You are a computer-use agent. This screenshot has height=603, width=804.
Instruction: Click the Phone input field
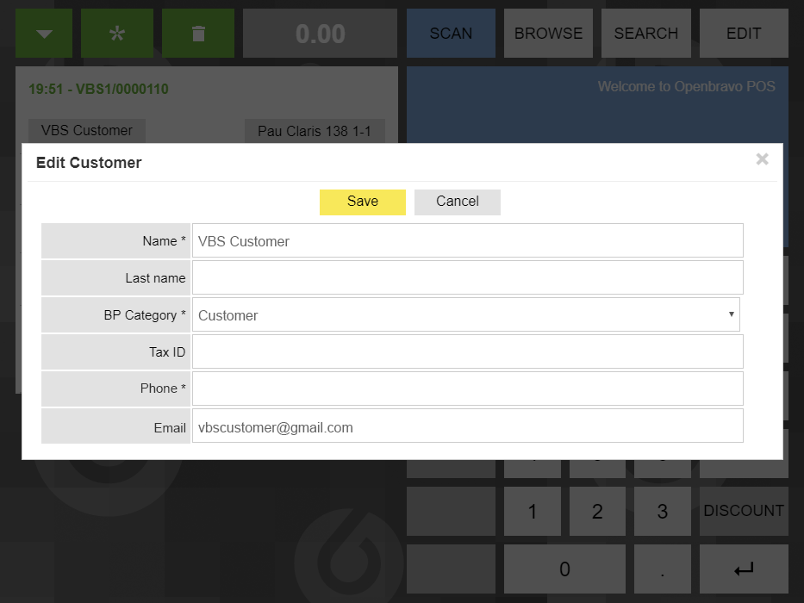click(x=468, y=389)
